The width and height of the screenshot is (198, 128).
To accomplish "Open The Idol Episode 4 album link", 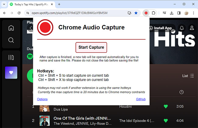I will [x=137, y=121].
